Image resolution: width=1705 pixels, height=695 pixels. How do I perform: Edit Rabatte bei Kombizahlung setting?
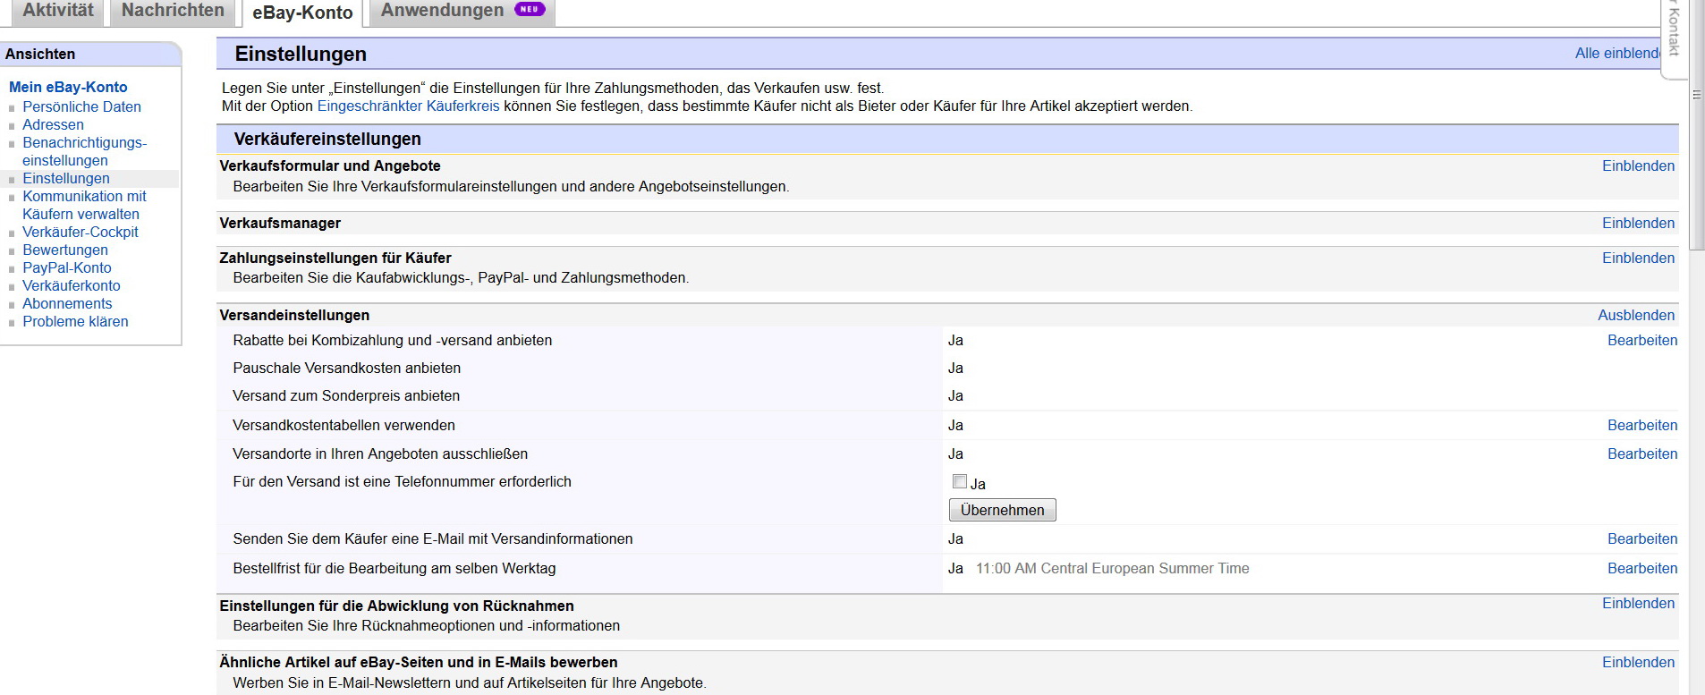point(1641,341)
